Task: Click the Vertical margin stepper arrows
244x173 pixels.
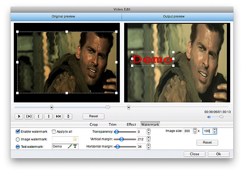Action: point(149,139)
